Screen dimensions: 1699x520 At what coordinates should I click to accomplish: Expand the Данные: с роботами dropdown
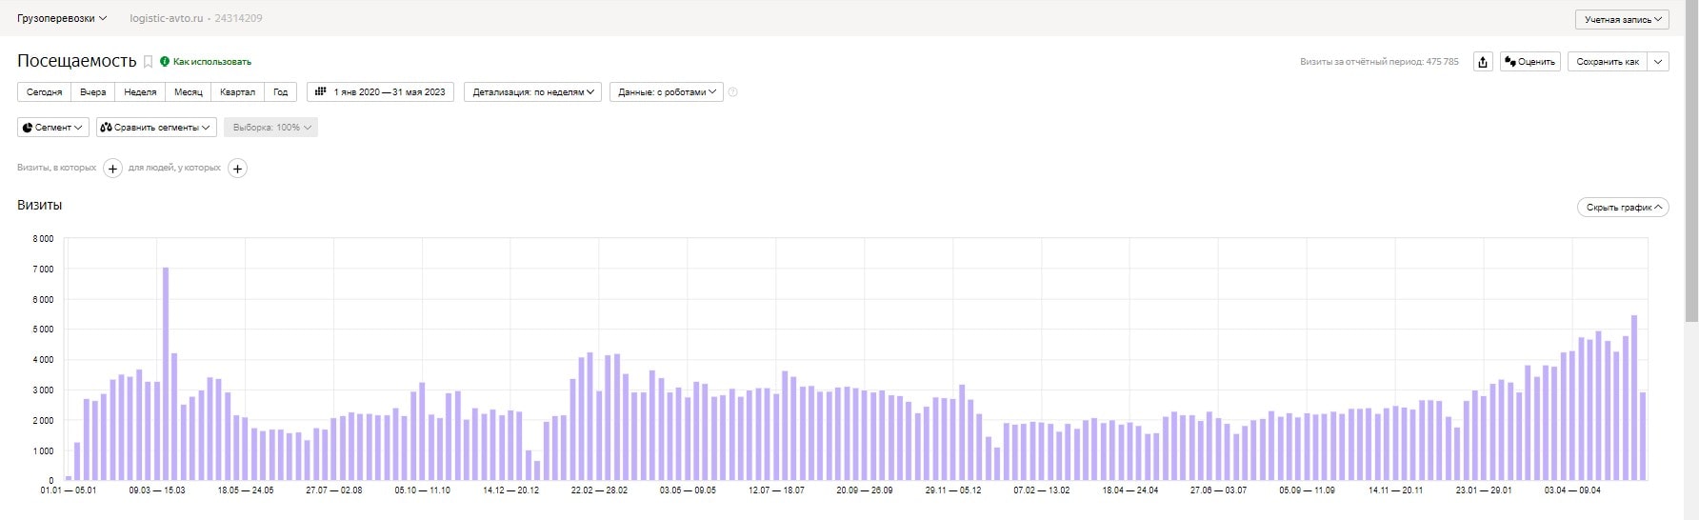tap(666, 92)
